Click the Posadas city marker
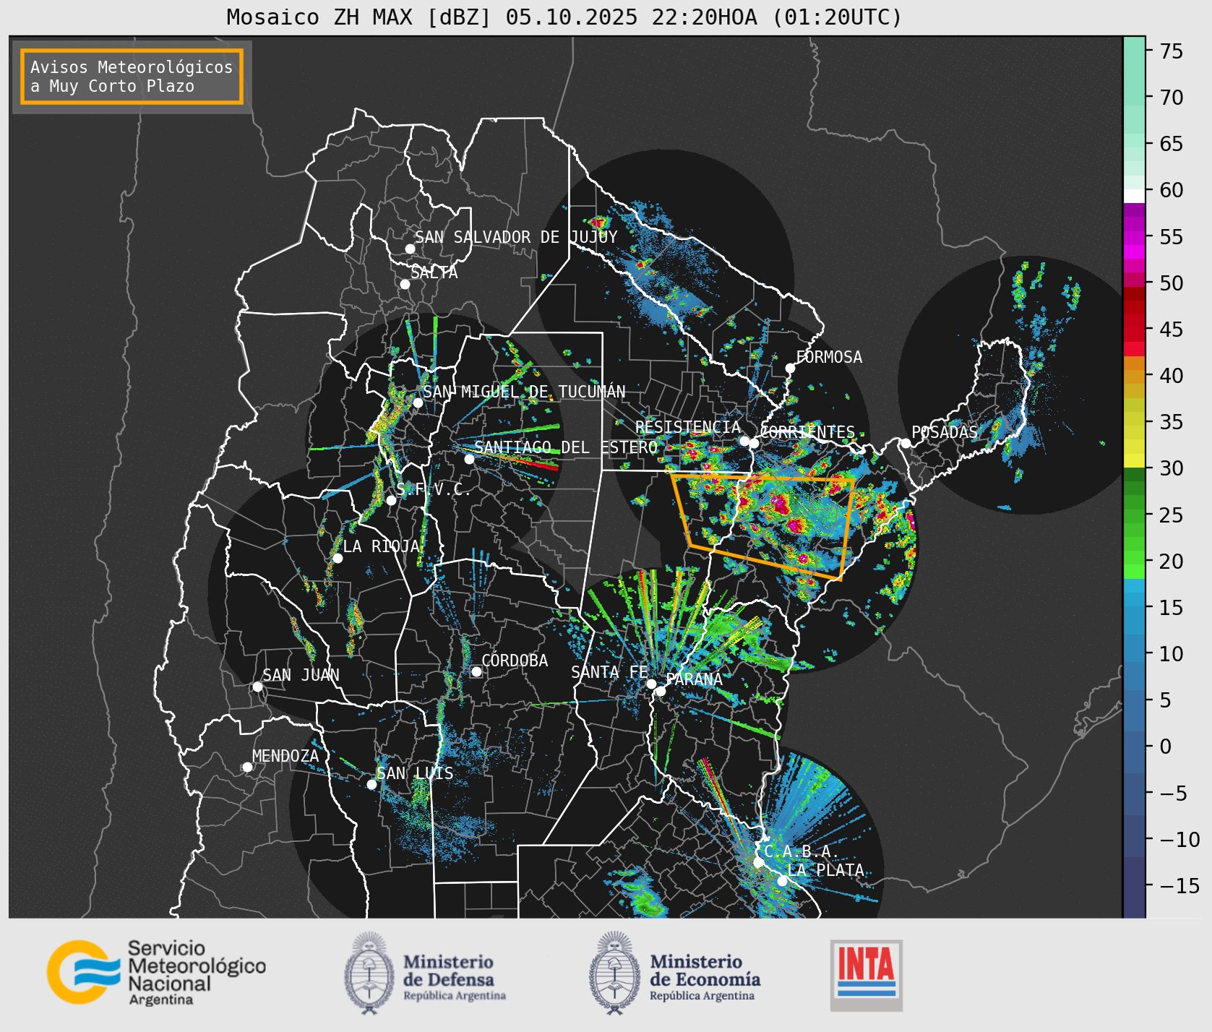Image resolution: width=1212 pixels, height=1032 pixels. (x=906, y=443)
